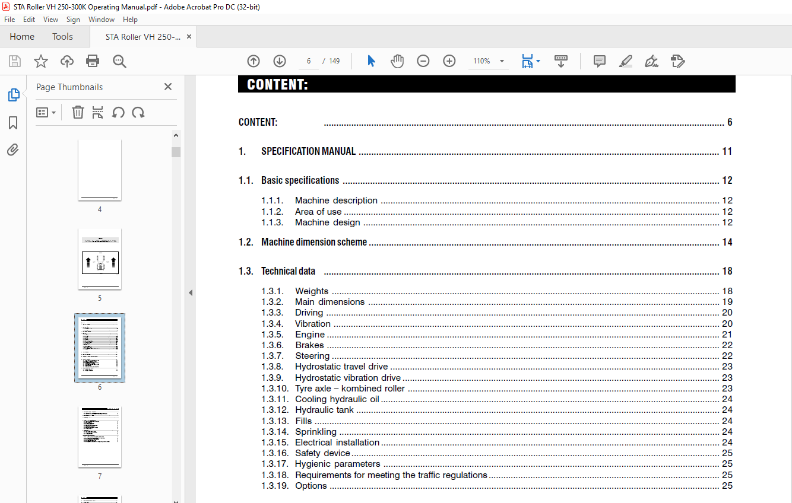Click the page number input field

click(309, 61)
